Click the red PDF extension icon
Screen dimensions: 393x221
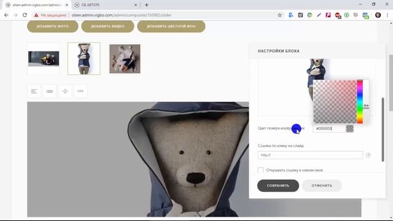point(328,15)
